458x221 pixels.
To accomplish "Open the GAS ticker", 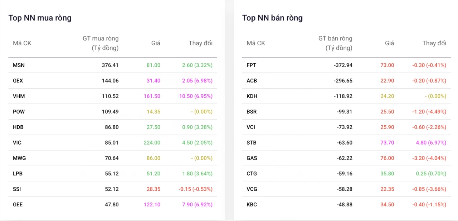I will pos(252,158).
